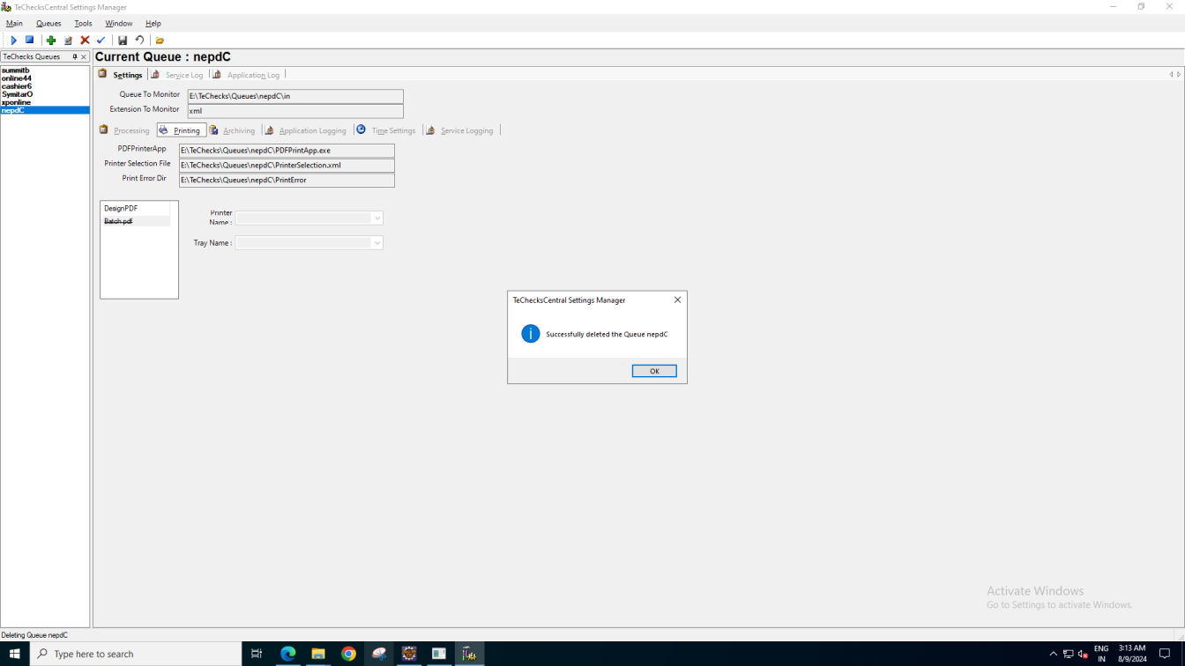Select the summitb queue
The image size is (1185, 666).
16,70
